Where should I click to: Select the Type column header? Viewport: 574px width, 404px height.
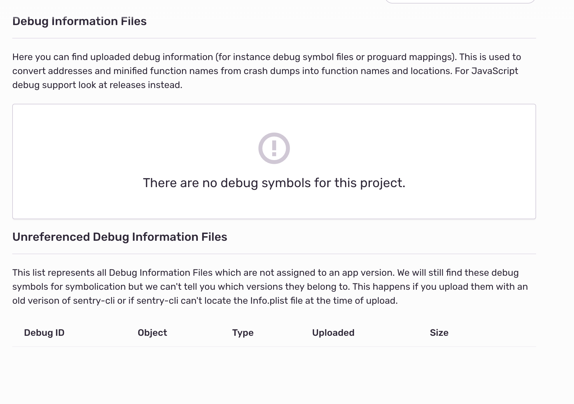click(x=243, y=333)
